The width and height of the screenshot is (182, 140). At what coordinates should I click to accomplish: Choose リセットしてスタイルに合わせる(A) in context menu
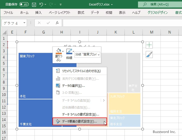pos(79,71)
